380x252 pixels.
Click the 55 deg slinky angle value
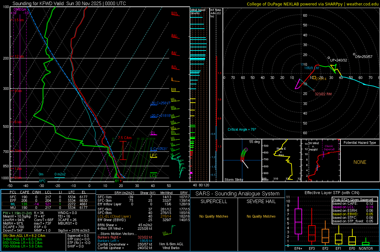[254, 142]
